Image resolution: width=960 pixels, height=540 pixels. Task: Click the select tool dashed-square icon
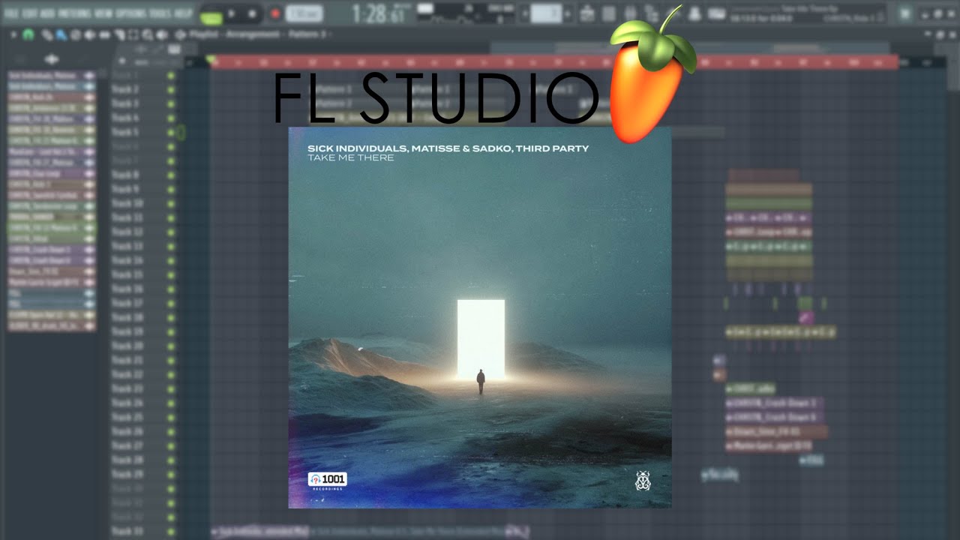coord(133,34)
